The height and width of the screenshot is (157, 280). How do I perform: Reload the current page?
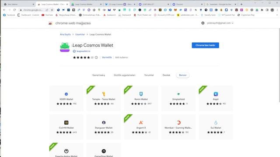(x=14, y=10)
